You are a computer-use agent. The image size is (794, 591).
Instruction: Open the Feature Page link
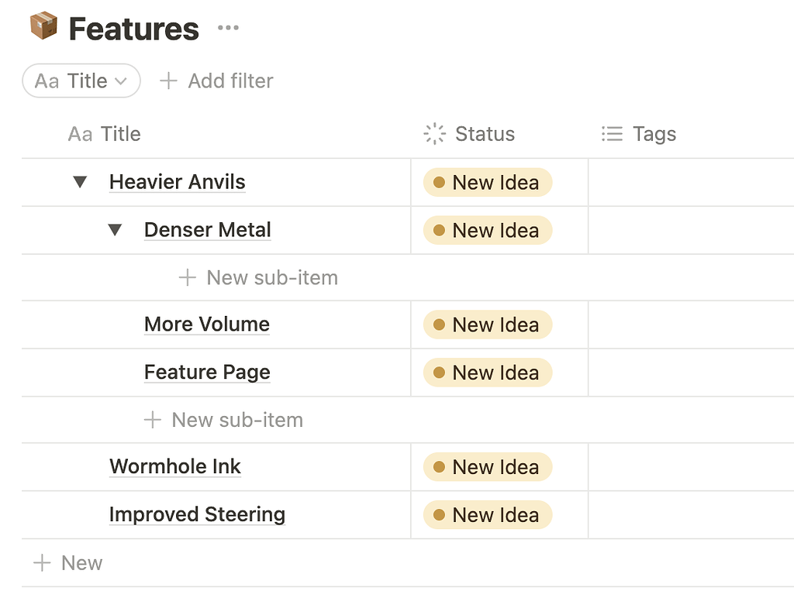(x=207, y=372)
